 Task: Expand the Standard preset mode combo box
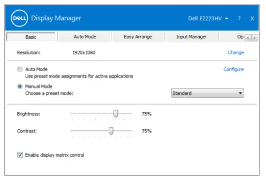click(207, 93)
